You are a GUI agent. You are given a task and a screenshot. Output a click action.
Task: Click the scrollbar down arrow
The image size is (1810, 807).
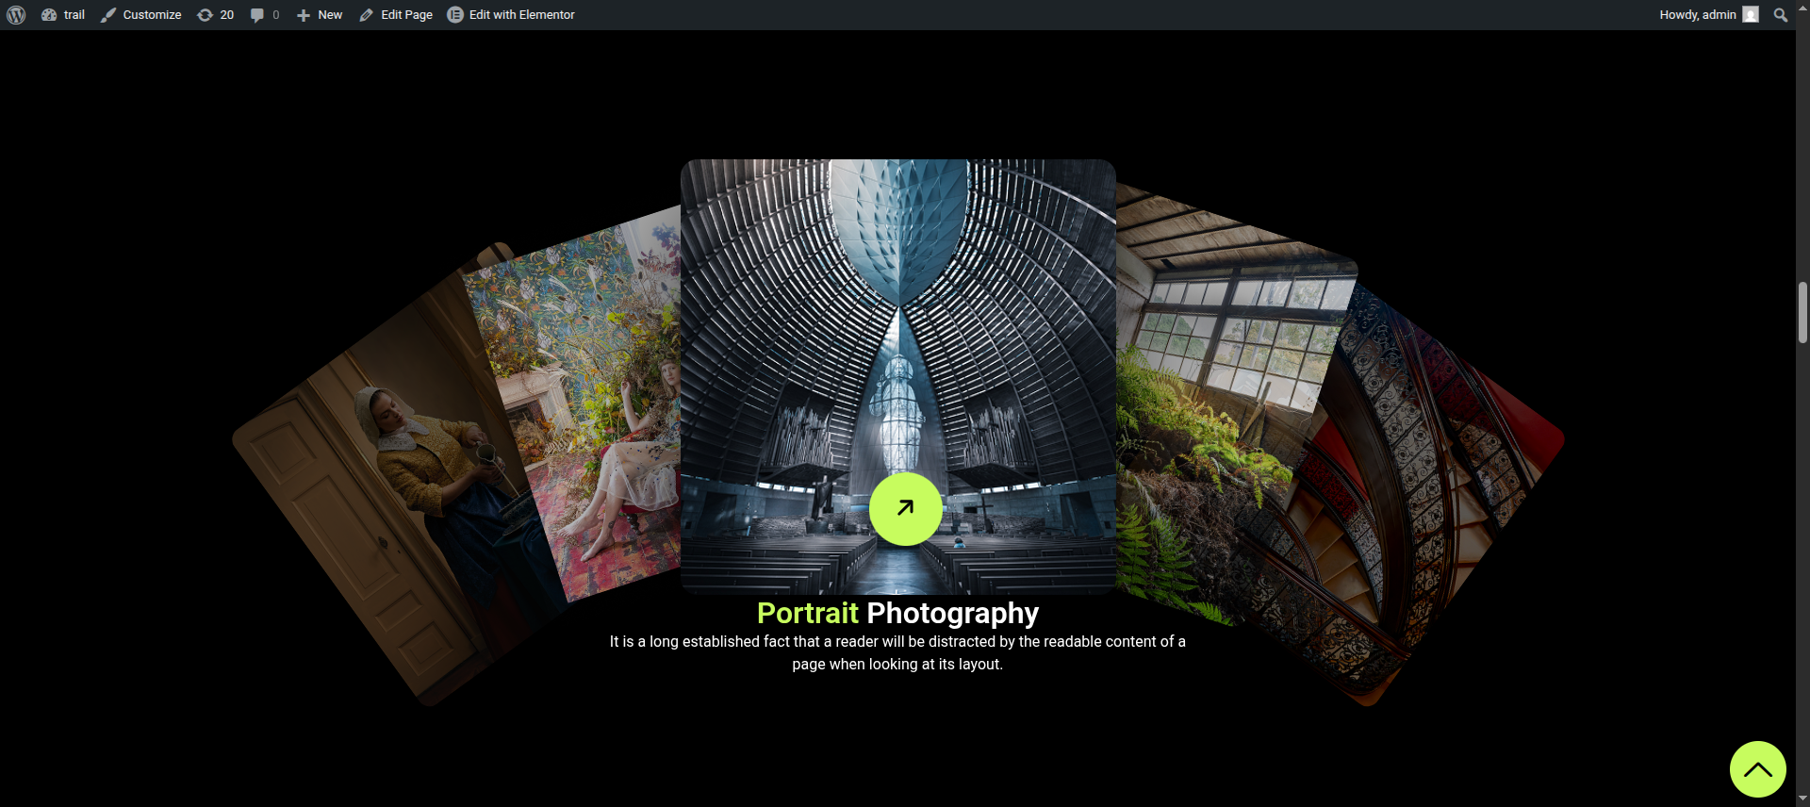point(1802,799)
